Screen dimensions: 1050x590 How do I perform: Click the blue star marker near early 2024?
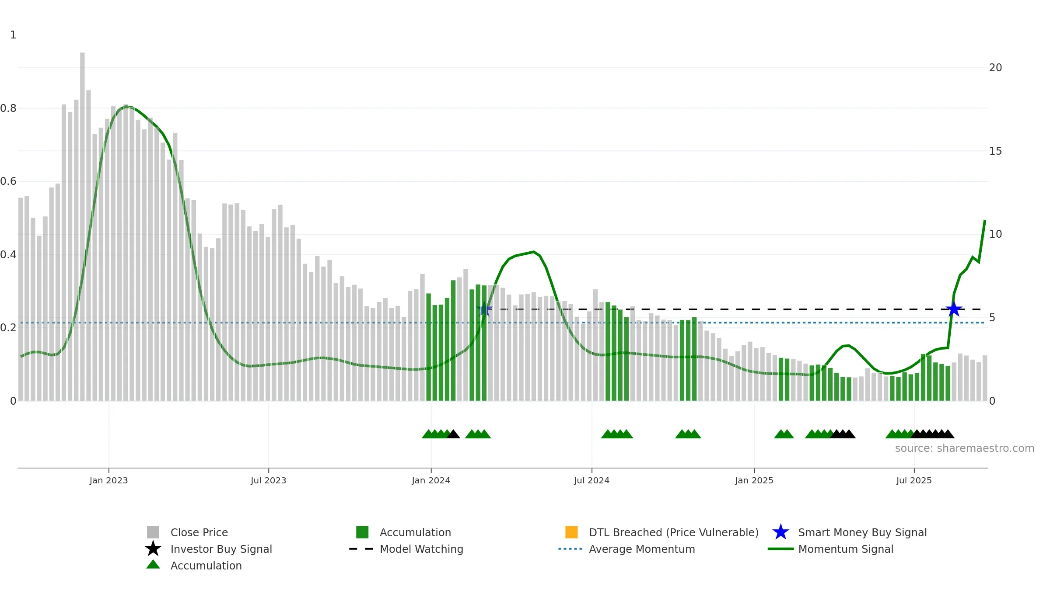(x=484, y=310)
